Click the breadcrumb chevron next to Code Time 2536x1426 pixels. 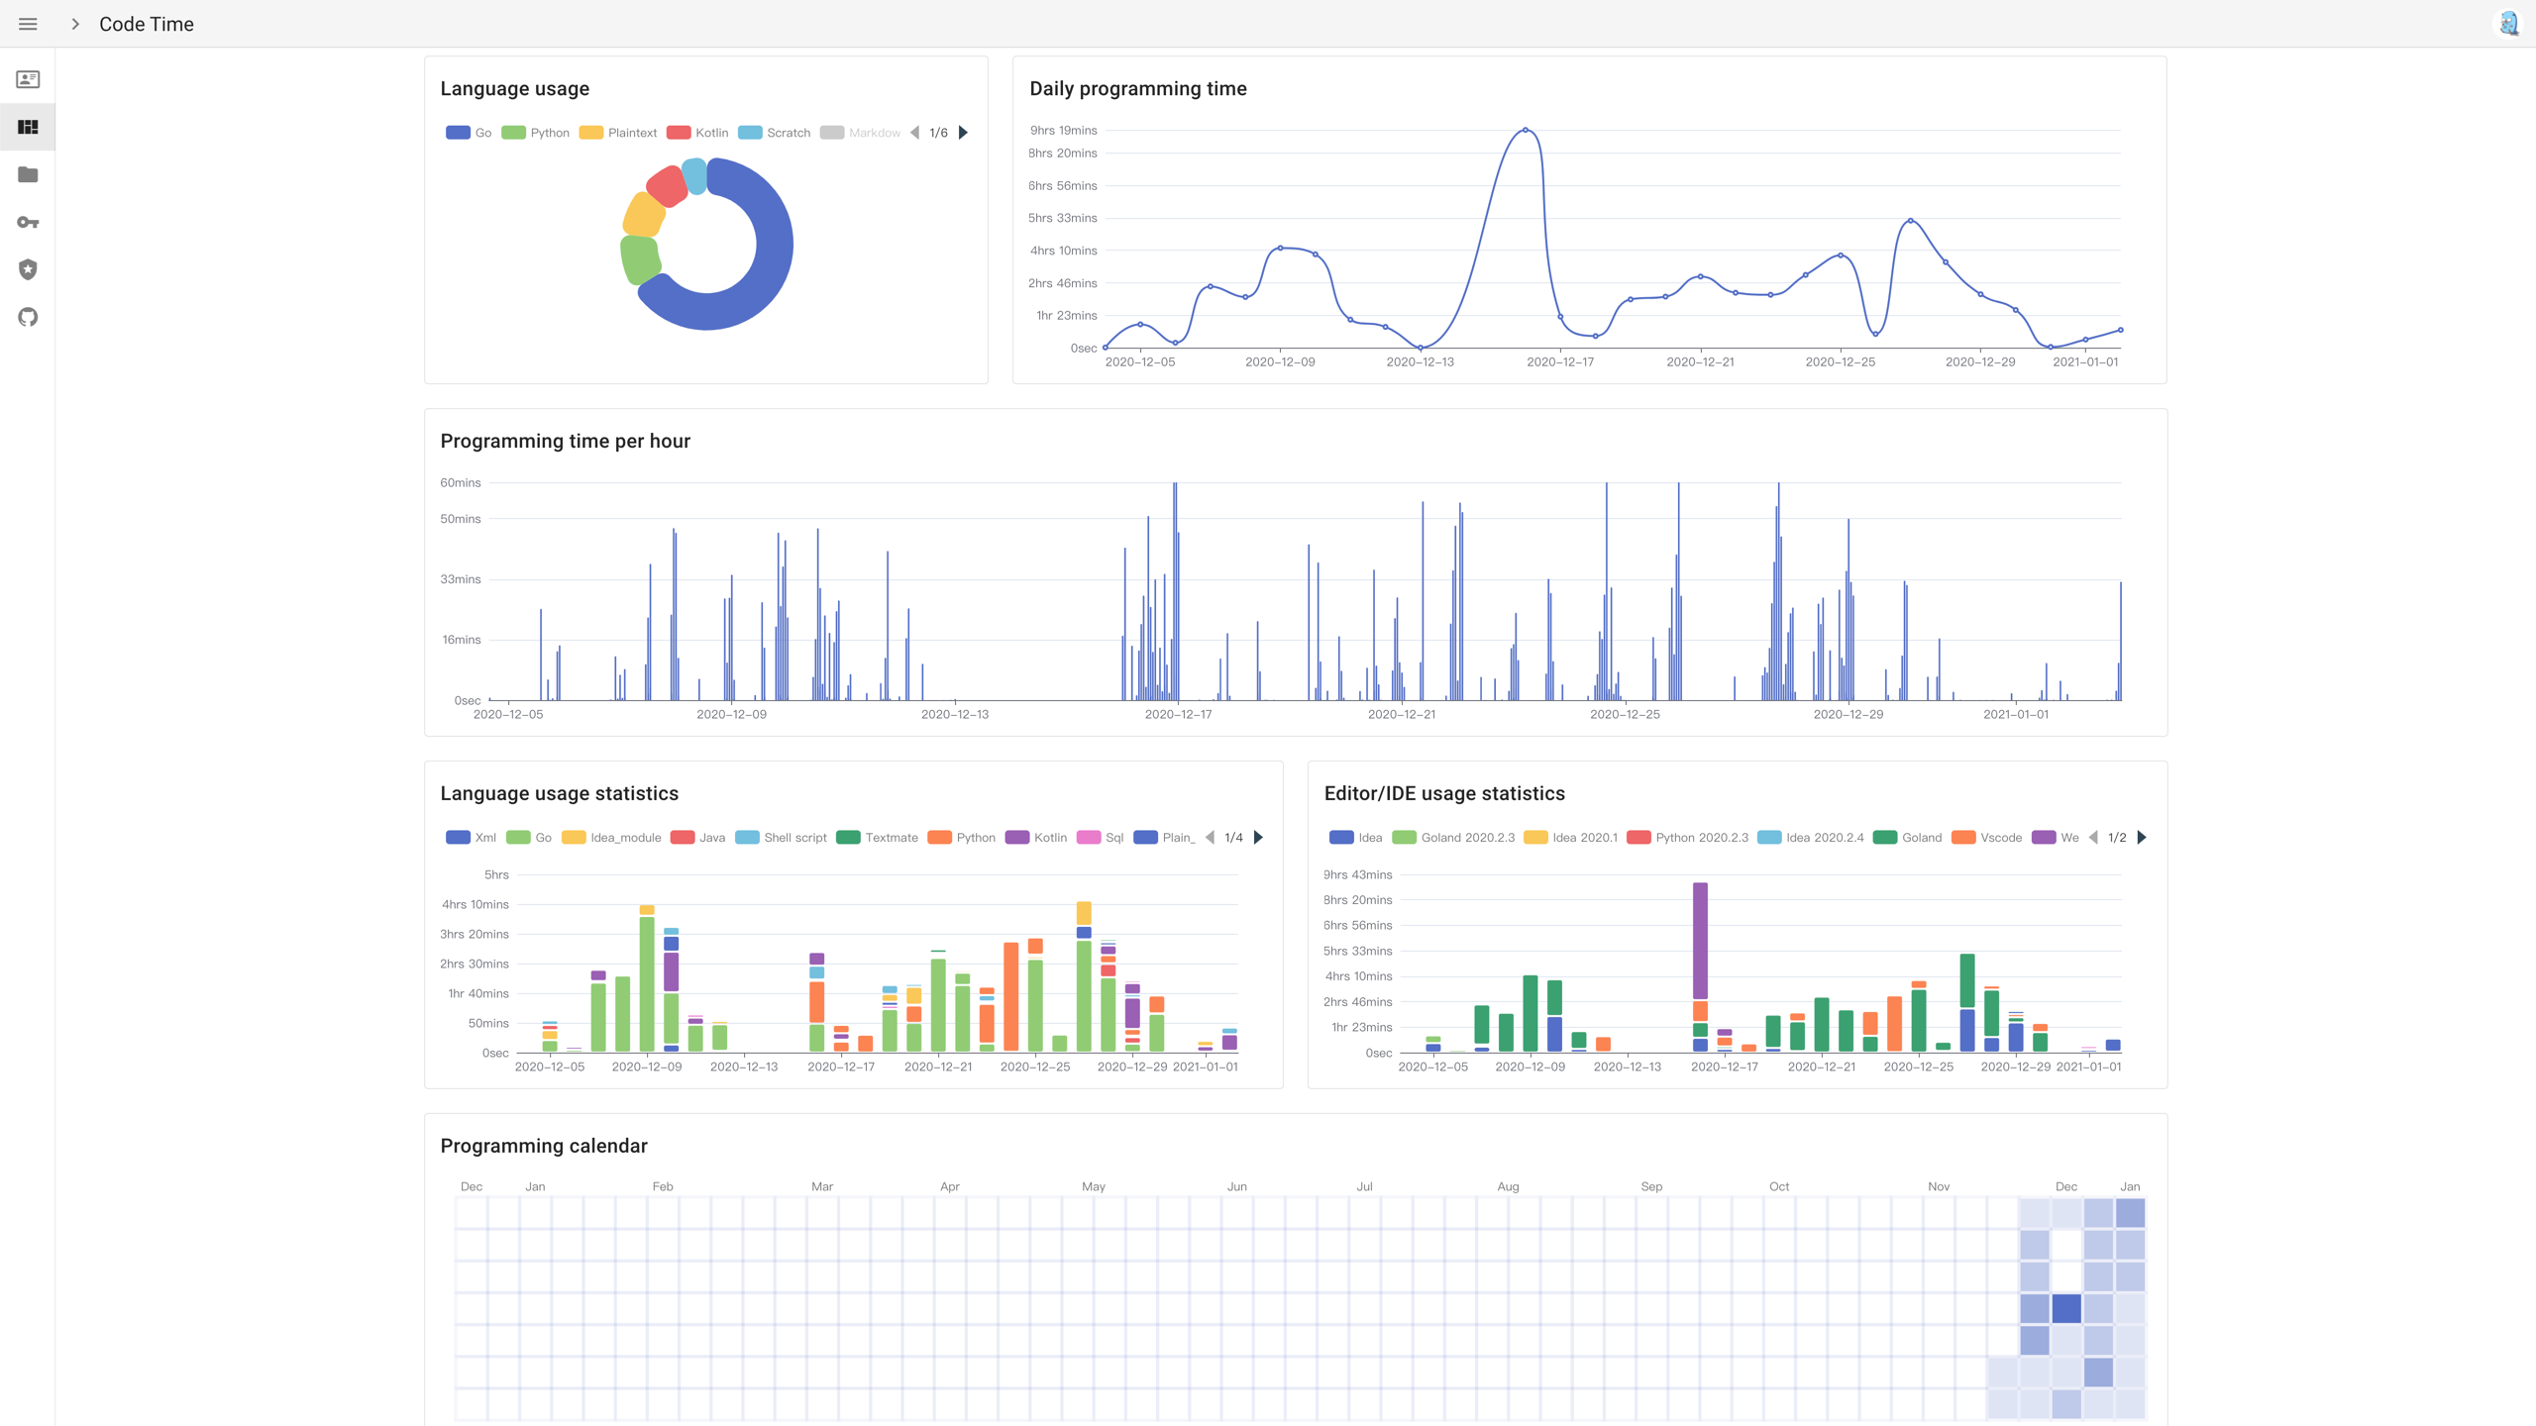coord(75,24)
